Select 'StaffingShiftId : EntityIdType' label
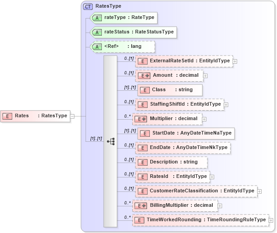The height and width of the screenshot is (233, 277). tap(186, 104)
